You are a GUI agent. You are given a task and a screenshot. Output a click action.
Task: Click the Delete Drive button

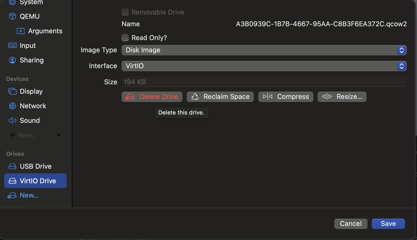152,97
